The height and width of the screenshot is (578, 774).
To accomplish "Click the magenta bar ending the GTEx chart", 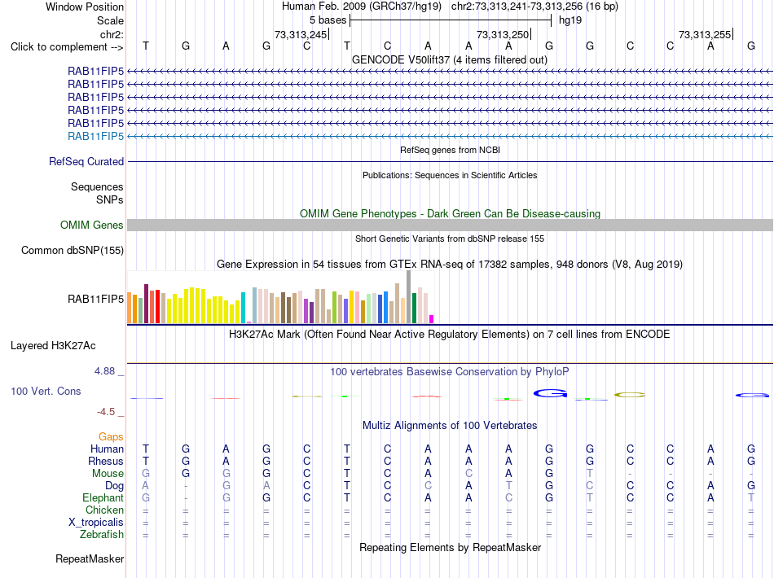I will coord(432,319).
